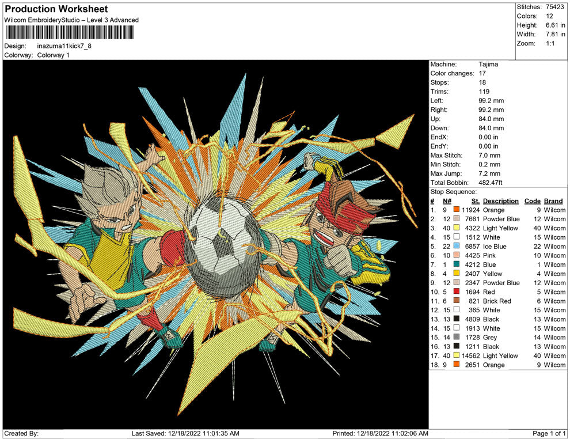570x439 pixels.
Task: Click the Wilcom EmbroideryStudio Level 3 Advanced subtitle
Action: coord(71,20)
